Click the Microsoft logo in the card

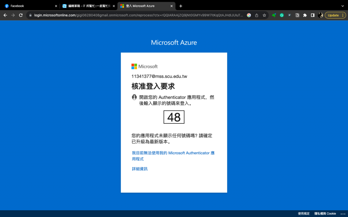tap(144, 66)
